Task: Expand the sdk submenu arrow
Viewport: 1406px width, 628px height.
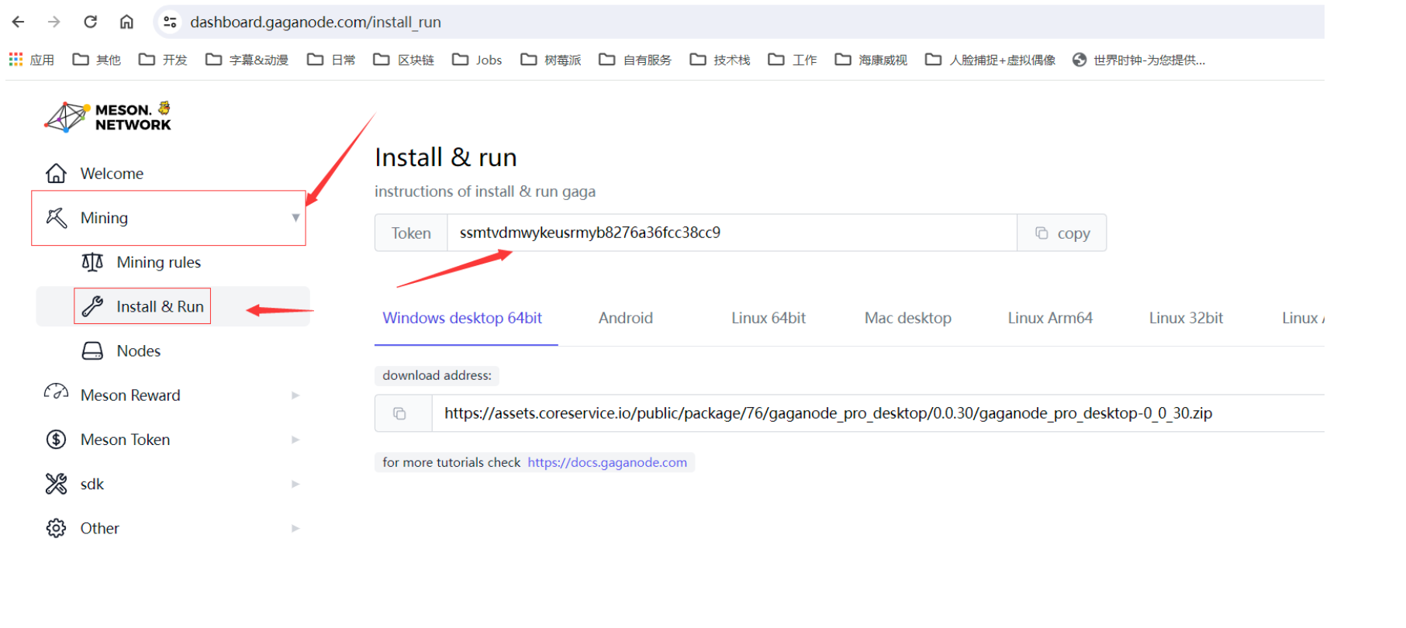Action: [295, 484]
